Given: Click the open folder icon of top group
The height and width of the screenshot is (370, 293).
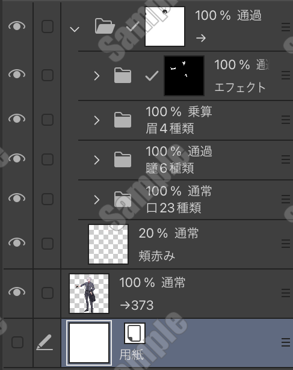Looking at the screenshot, I should (105, 26).
